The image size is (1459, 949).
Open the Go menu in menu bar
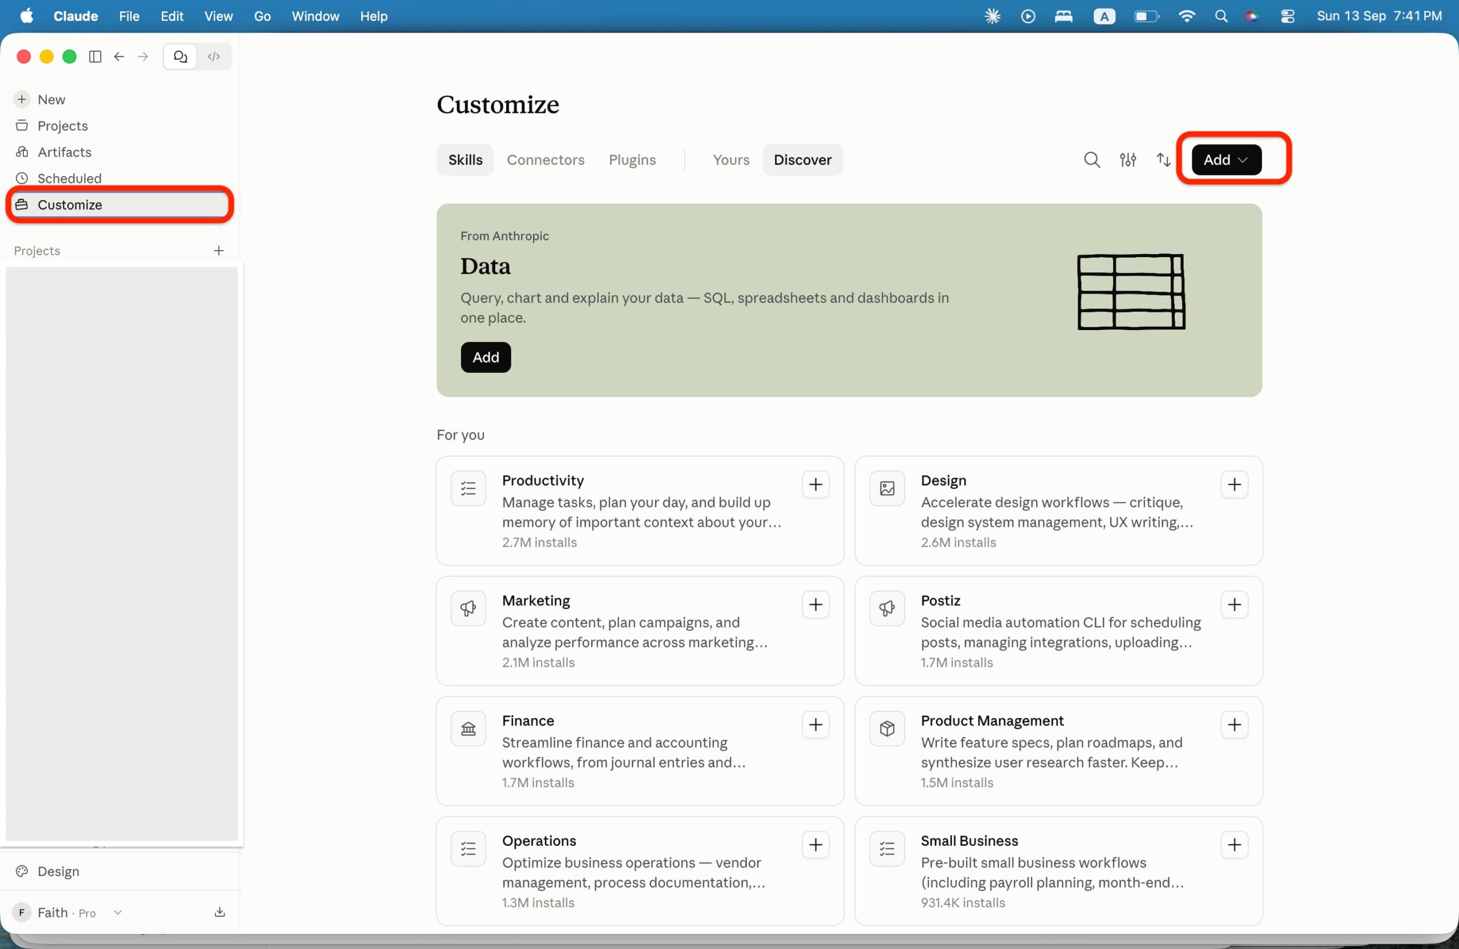[262, 16]
